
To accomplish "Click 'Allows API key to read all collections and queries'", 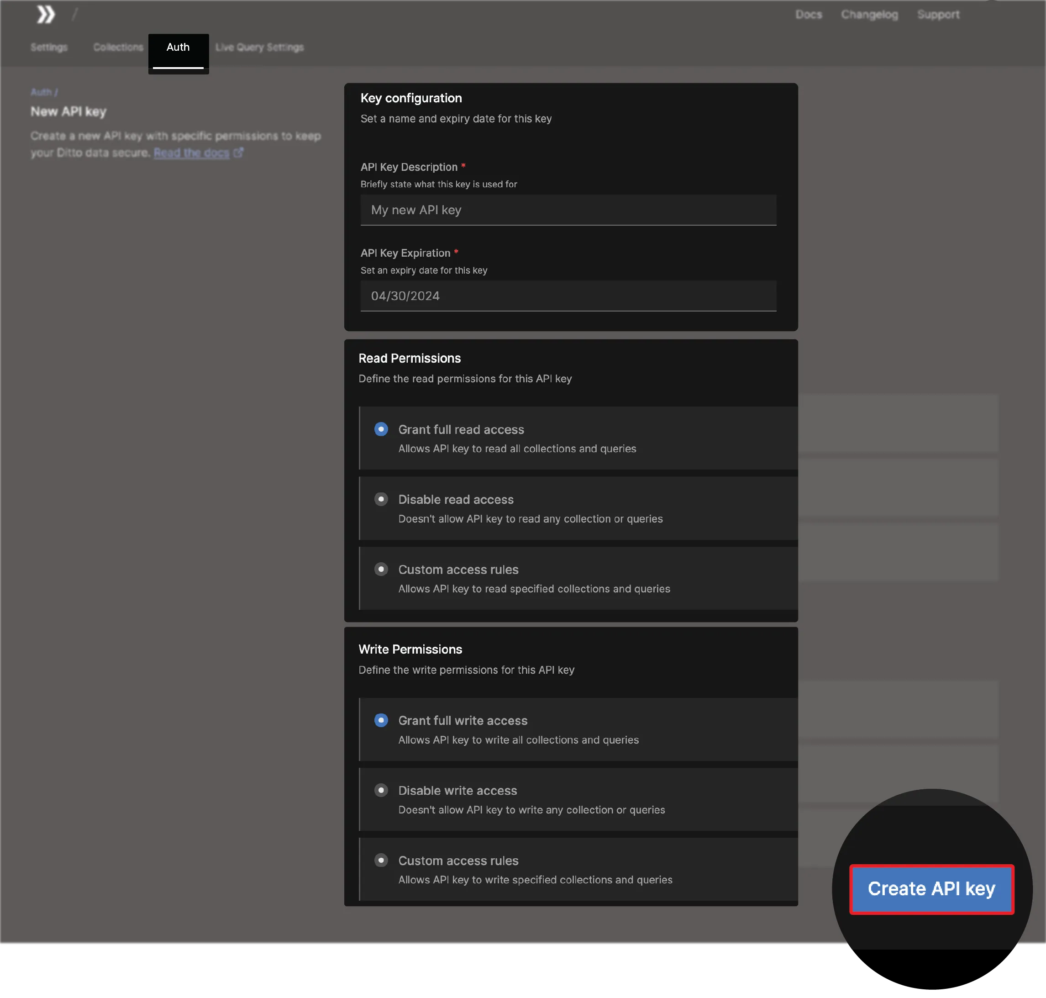I will [x=517, y=449].
